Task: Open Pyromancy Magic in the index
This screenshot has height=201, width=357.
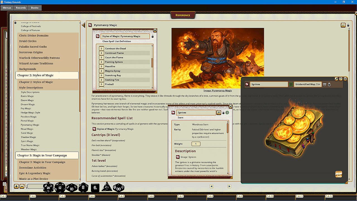Action: click(x=30, y=125)
